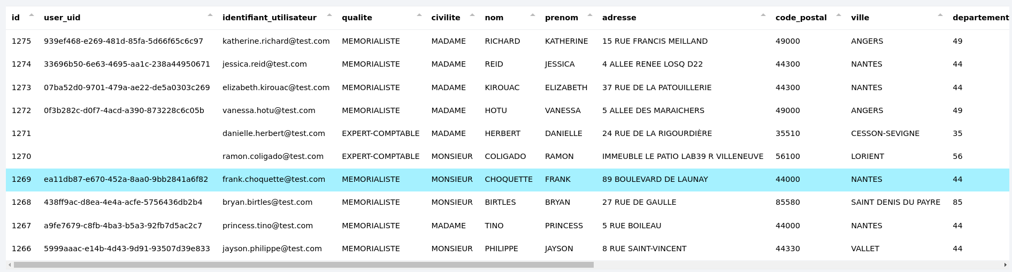Sort the qualite column with its arrow

click(x=419, y=15)
